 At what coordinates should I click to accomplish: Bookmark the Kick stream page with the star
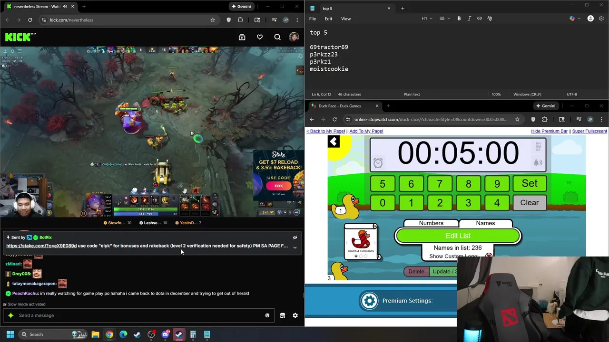point(213,20)
